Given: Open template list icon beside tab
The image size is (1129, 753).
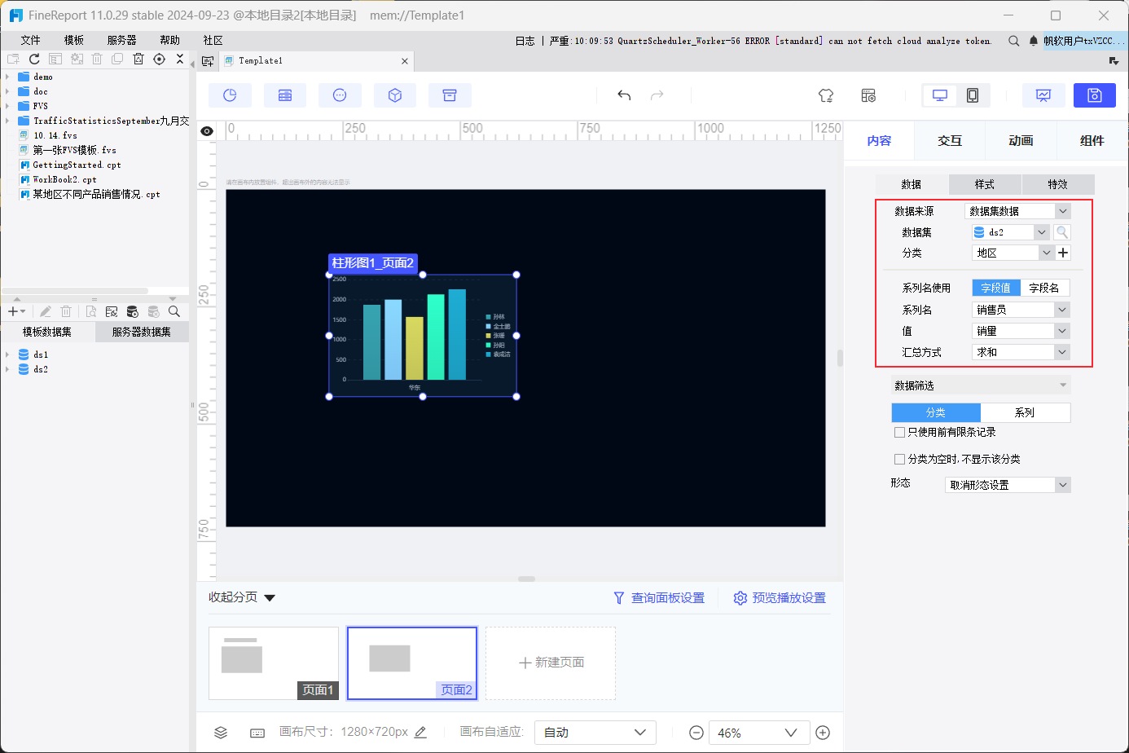Looking at the screenshot, I should [x=208, y=61].
